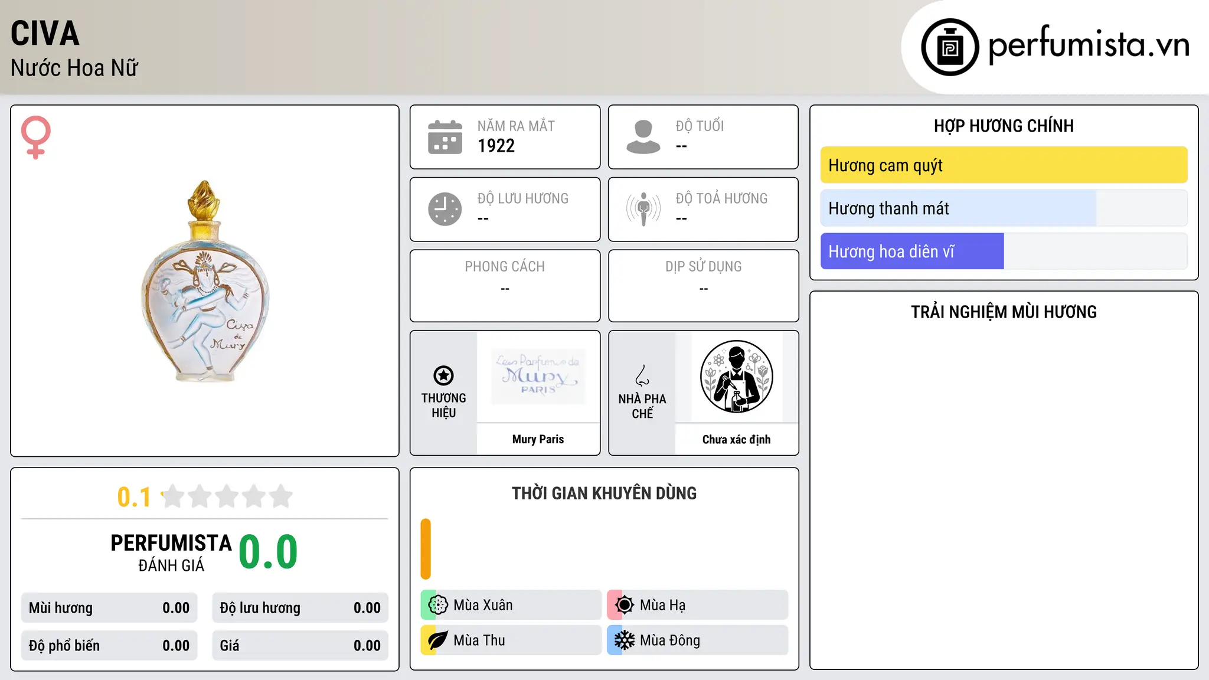The height and width of the screenshot is (680, 1209).
Task: Click the Thời gian khuyên dùng heading
Action: (604, 493)
